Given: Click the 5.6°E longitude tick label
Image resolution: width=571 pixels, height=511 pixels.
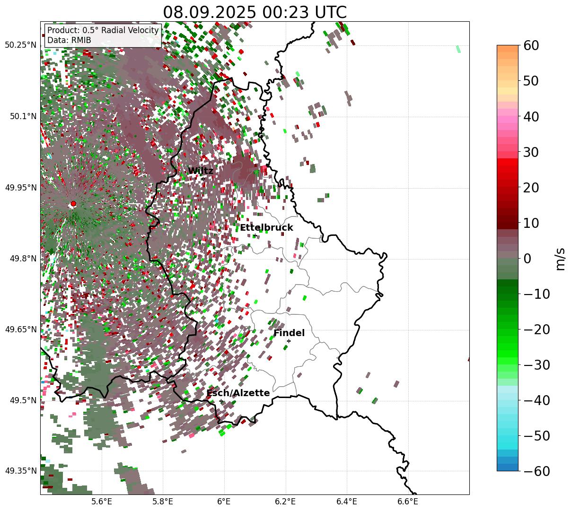Looking at the screenshot, I should pyautogui.click(x=102, y=502).
